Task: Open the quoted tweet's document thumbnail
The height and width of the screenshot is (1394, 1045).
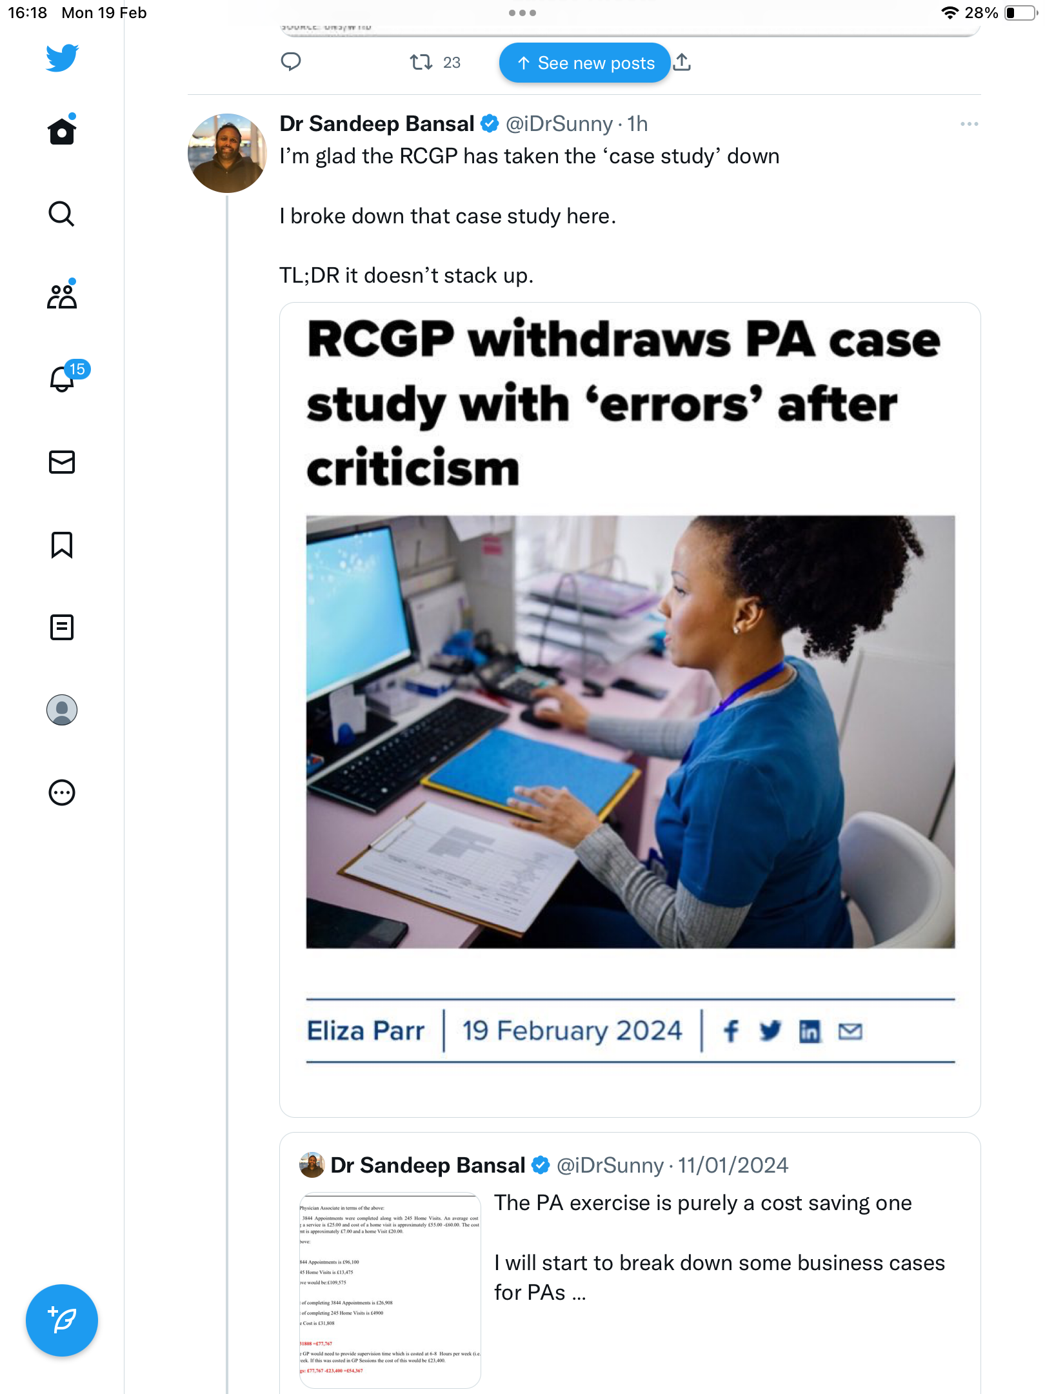Action: point(390,1290)
